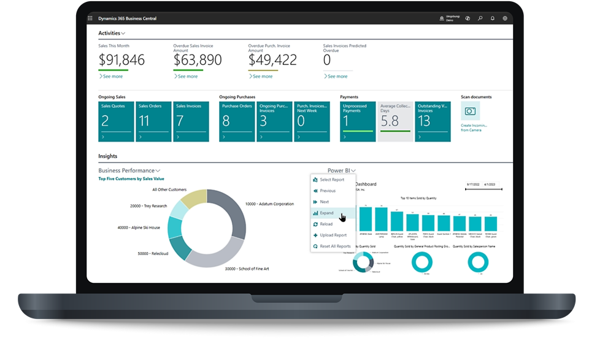This screenshot has height=338, width=589.
Task: Click the Trey Research donut segment
Action: 180,210
